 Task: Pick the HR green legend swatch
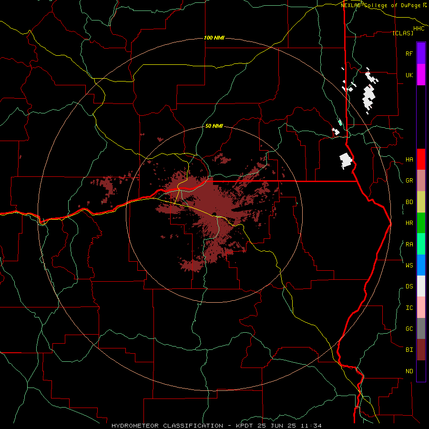tap(421, 223)
